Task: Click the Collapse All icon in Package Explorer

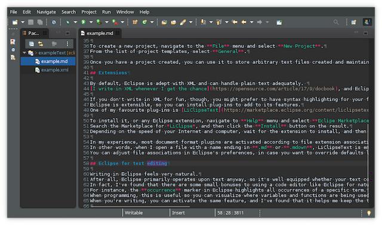Action: pos(32,44)
